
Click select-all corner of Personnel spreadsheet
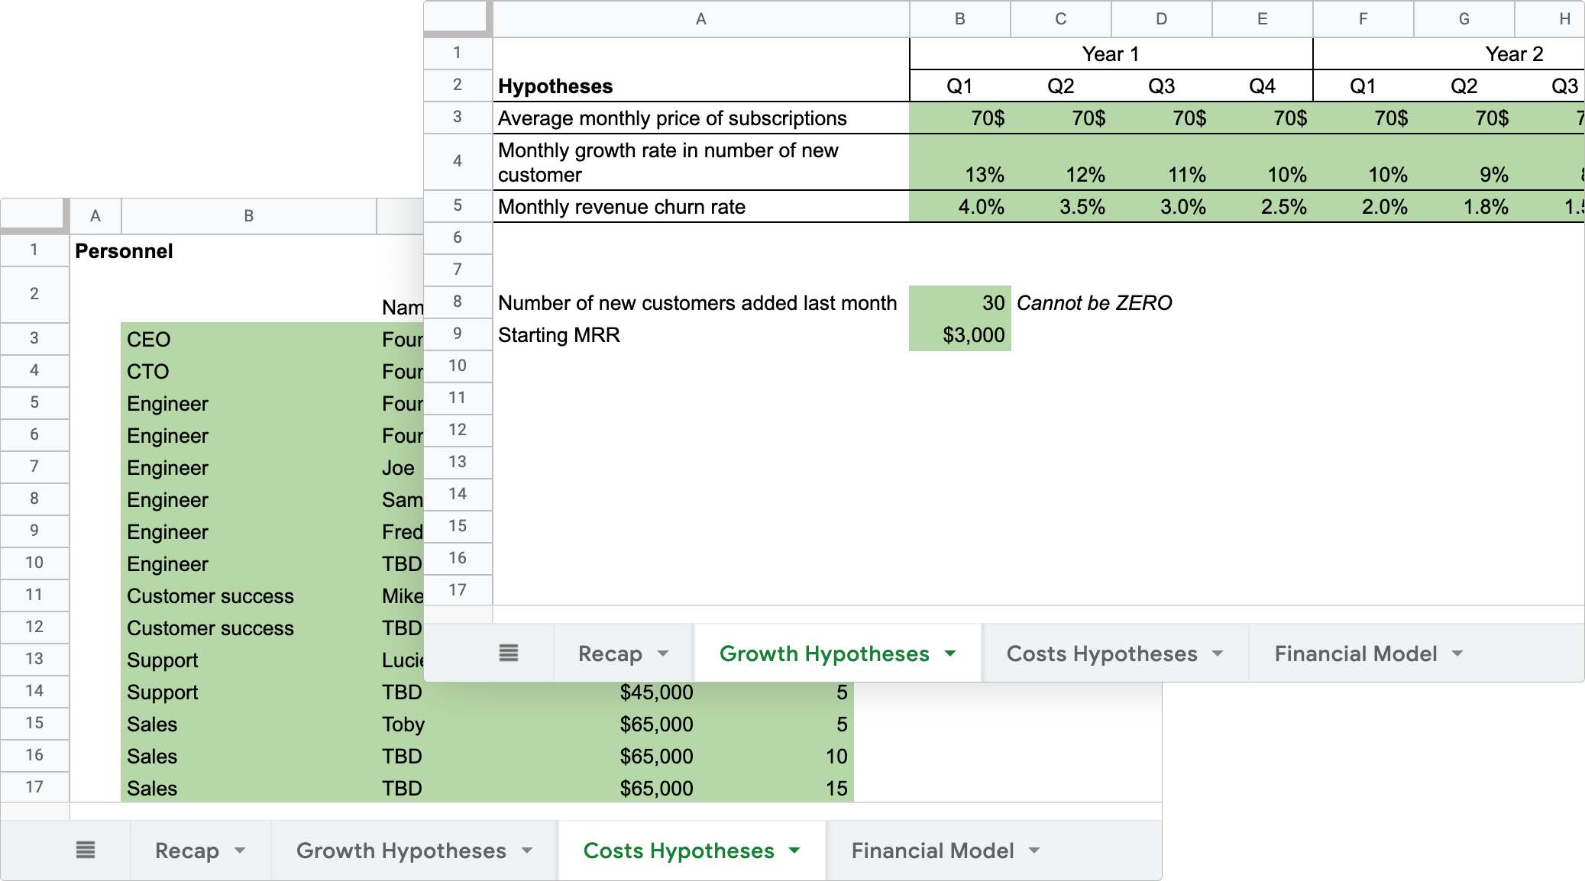[33, 215]
